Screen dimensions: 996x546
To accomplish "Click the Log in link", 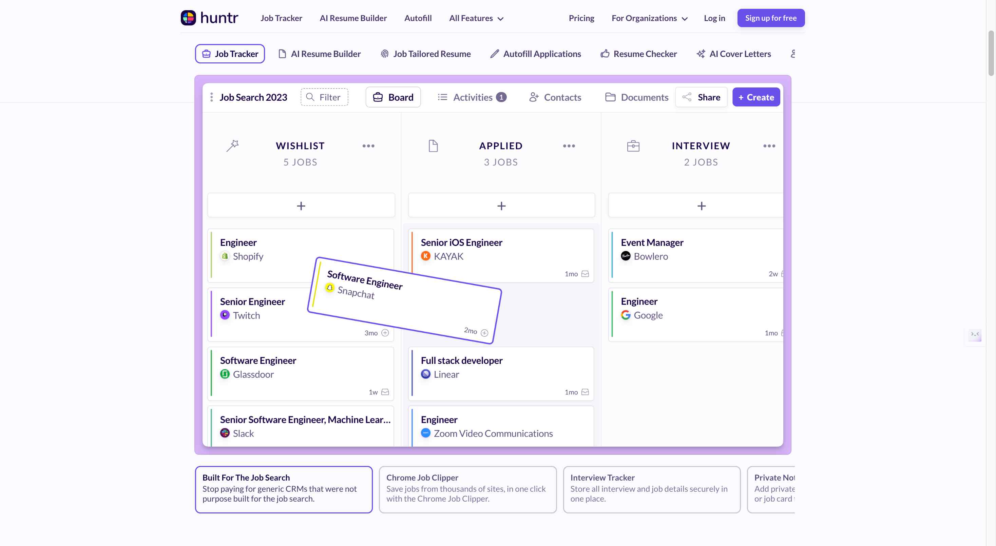I will [x=714, y=18].
